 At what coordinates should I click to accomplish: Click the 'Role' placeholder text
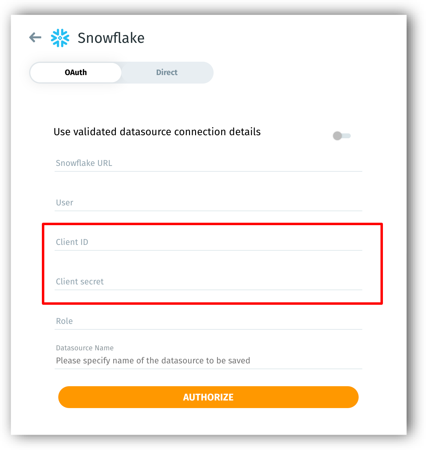[x=64, y=321]
